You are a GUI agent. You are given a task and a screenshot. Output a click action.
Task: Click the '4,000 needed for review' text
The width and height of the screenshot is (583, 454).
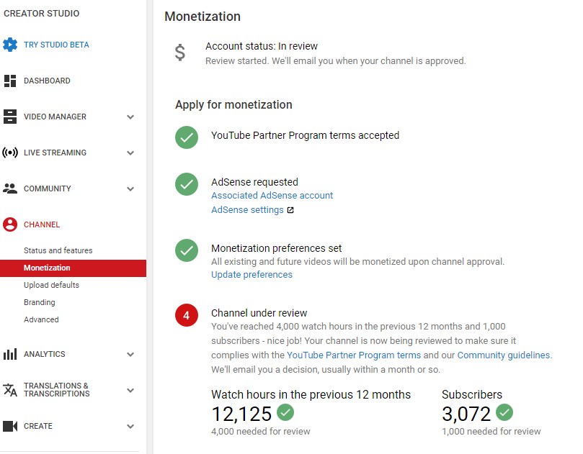click(x=261, y=432)
